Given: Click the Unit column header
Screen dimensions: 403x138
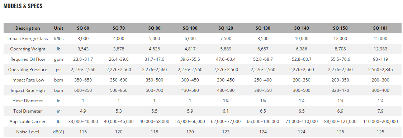Looking at the screenshot, I should (58, 28).
